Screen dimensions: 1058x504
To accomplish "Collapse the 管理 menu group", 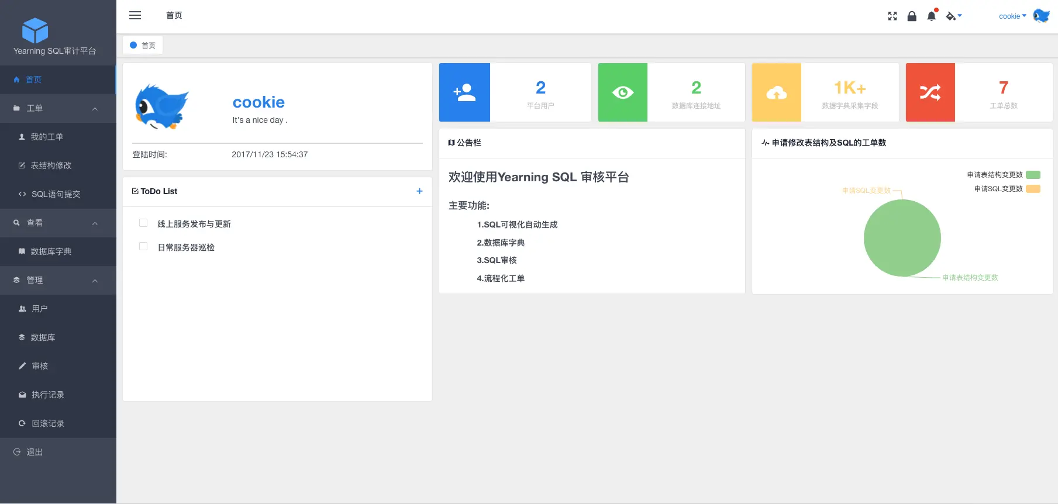I will click(x=58, y=280).
